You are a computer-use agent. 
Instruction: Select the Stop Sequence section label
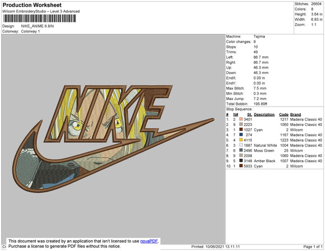240,109
